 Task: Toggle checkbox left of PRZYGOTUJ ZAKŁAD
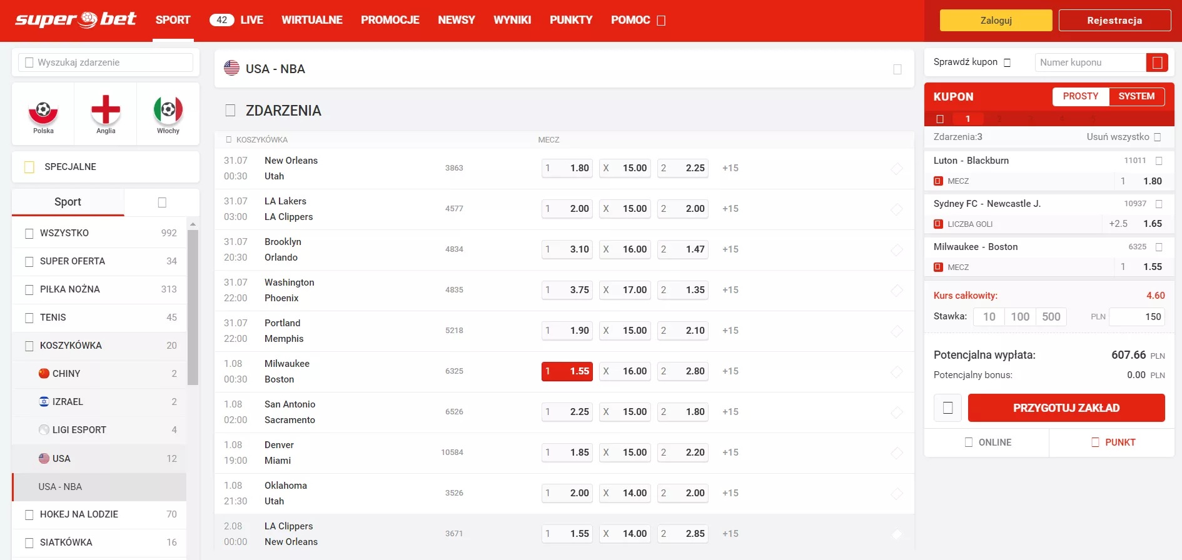tap(947, 407)
